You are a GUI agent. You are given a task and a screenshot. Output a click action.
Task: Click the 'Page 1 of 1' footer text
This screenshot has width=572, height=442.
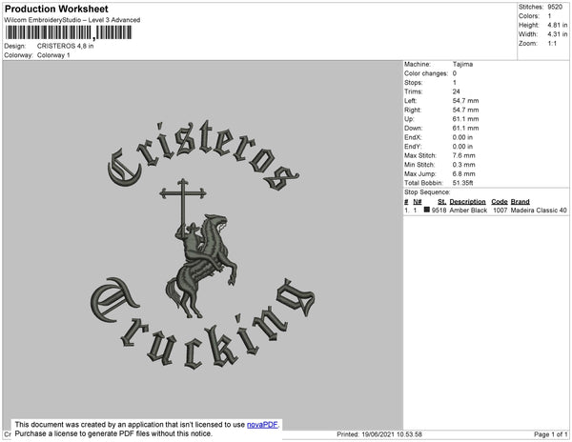click(551, 434)
